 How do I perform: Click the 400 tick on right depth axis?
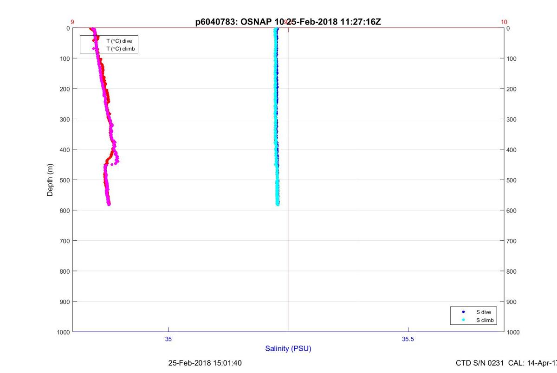512,149
